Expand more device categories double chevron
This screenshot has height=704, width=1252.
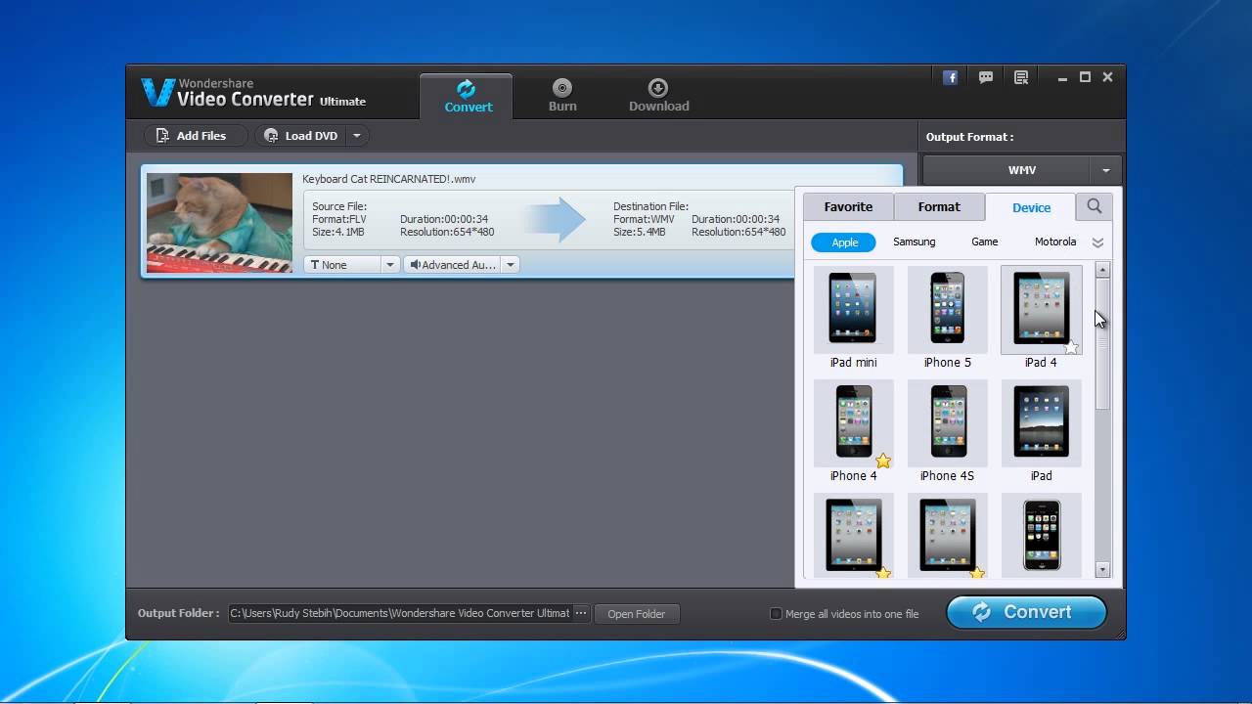pos(1097,242)
